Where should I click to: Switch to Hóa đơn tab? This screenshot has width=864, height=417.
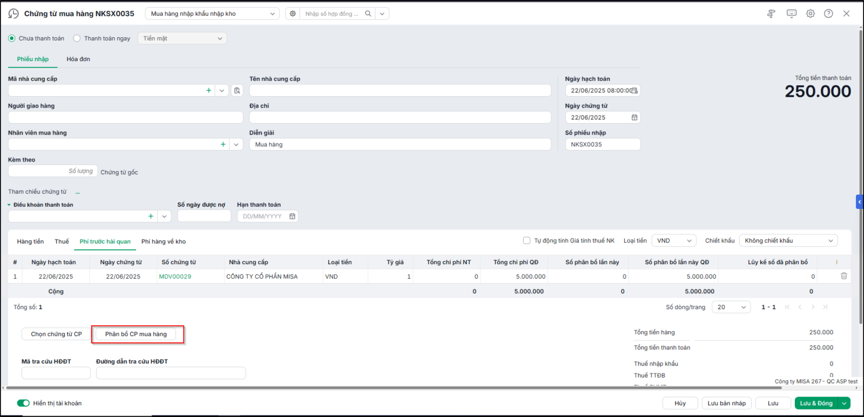pyautogui.click(x=78, y=59)
